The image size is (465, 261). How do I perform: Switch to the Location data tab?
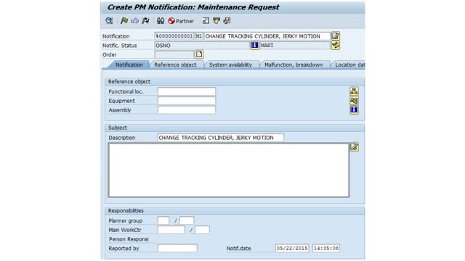(349, 65)
